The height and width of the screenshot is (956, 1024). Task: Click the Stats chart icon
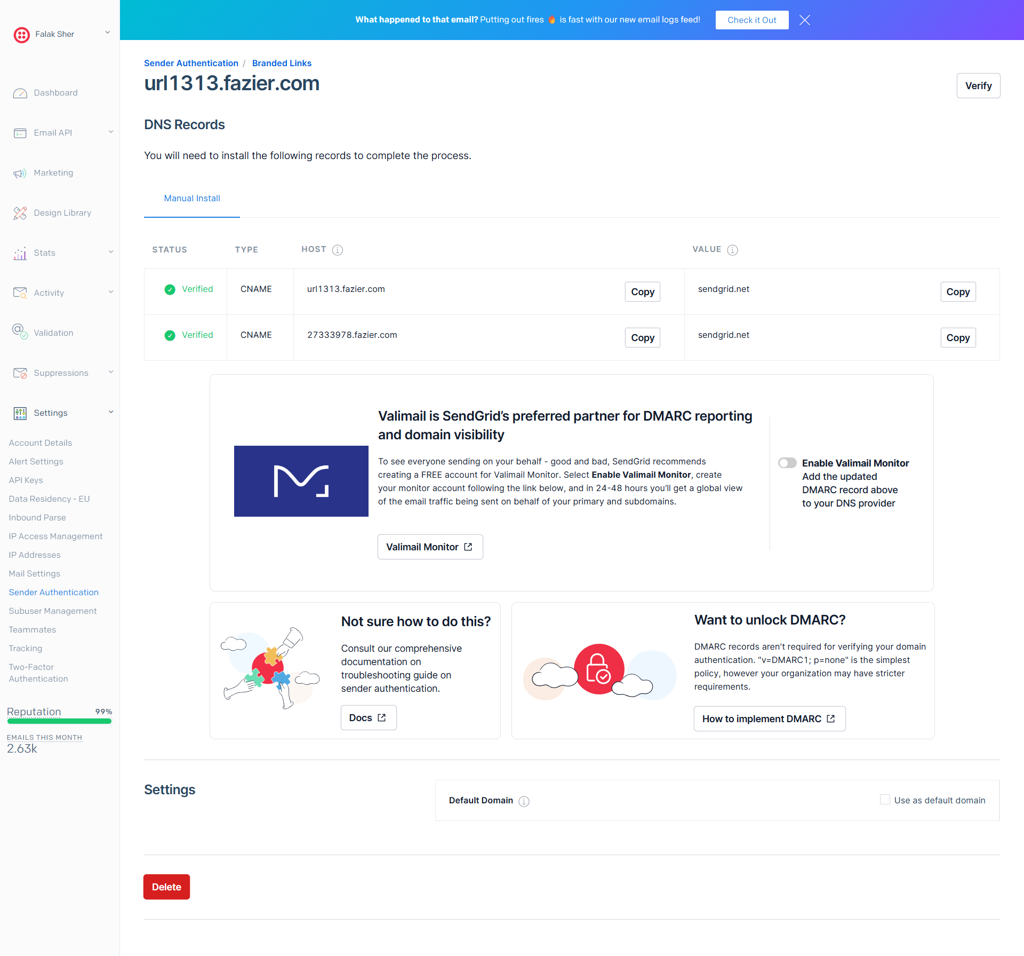click(20, 253)
